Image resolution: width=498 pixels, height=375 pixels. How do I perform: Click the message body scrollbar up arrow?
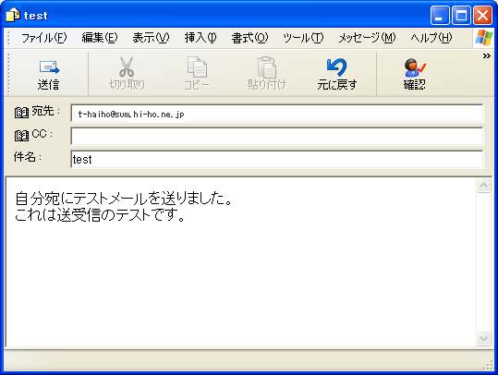(484, 186)
